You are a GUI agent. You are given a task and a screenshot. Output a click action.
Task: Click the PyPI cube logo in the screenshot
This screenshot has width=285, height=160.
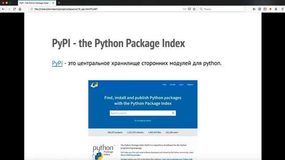(94, 85)
